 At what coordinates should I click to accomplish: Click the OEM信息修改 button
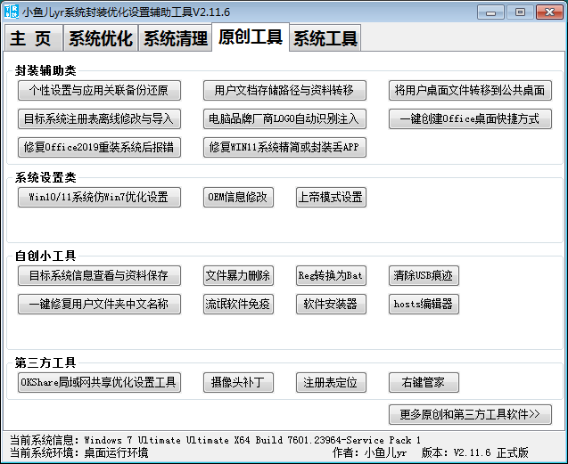238,197
